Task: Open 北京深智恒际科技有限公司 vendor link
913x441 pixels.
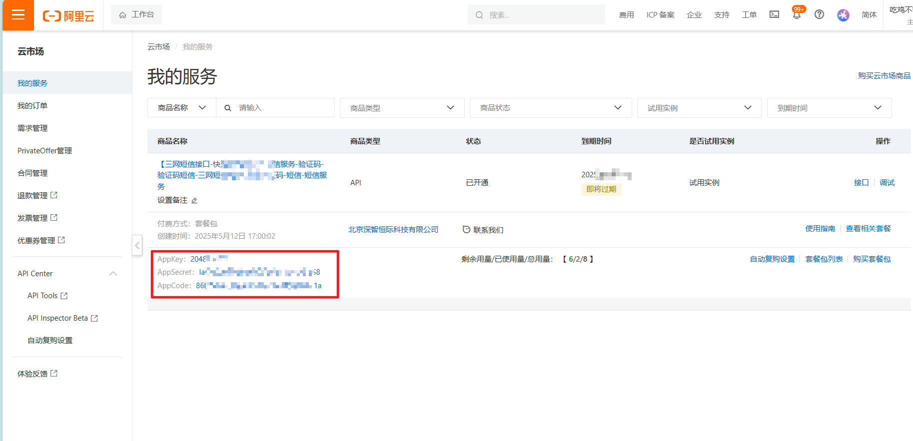Action: [393, 230]
